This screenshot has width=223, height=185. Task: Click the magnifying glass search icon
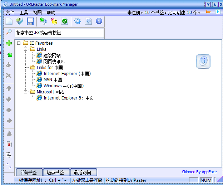click(9, 32)
